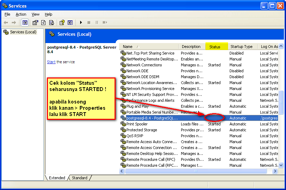Minimize the Services window
Viewport: 286px width, 190px height.
[x=264, y=6]
